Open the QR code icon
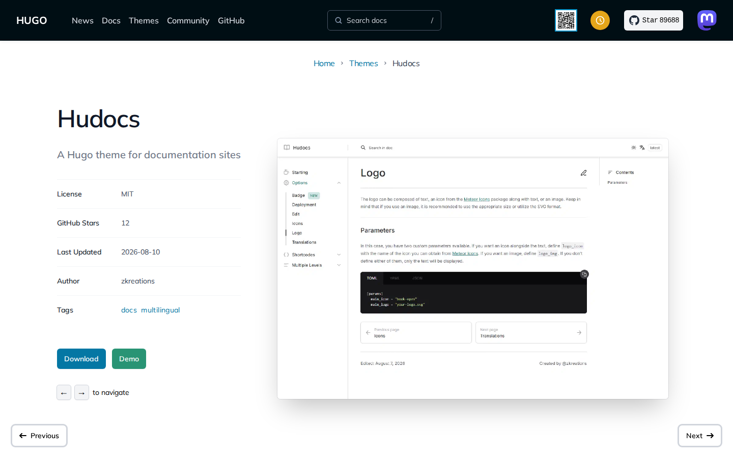The image size is (733, 458). pyautogui.click(x=566, y=20)
